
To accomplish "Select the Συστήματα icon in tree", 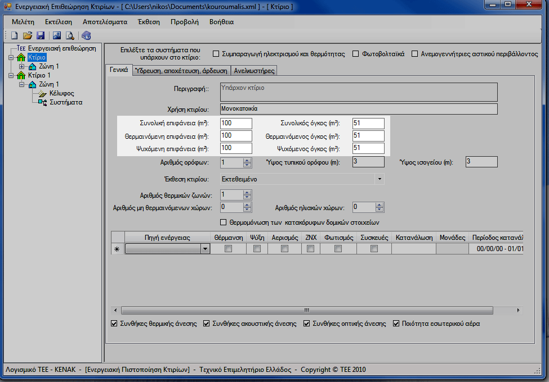I will click(43, 102).
